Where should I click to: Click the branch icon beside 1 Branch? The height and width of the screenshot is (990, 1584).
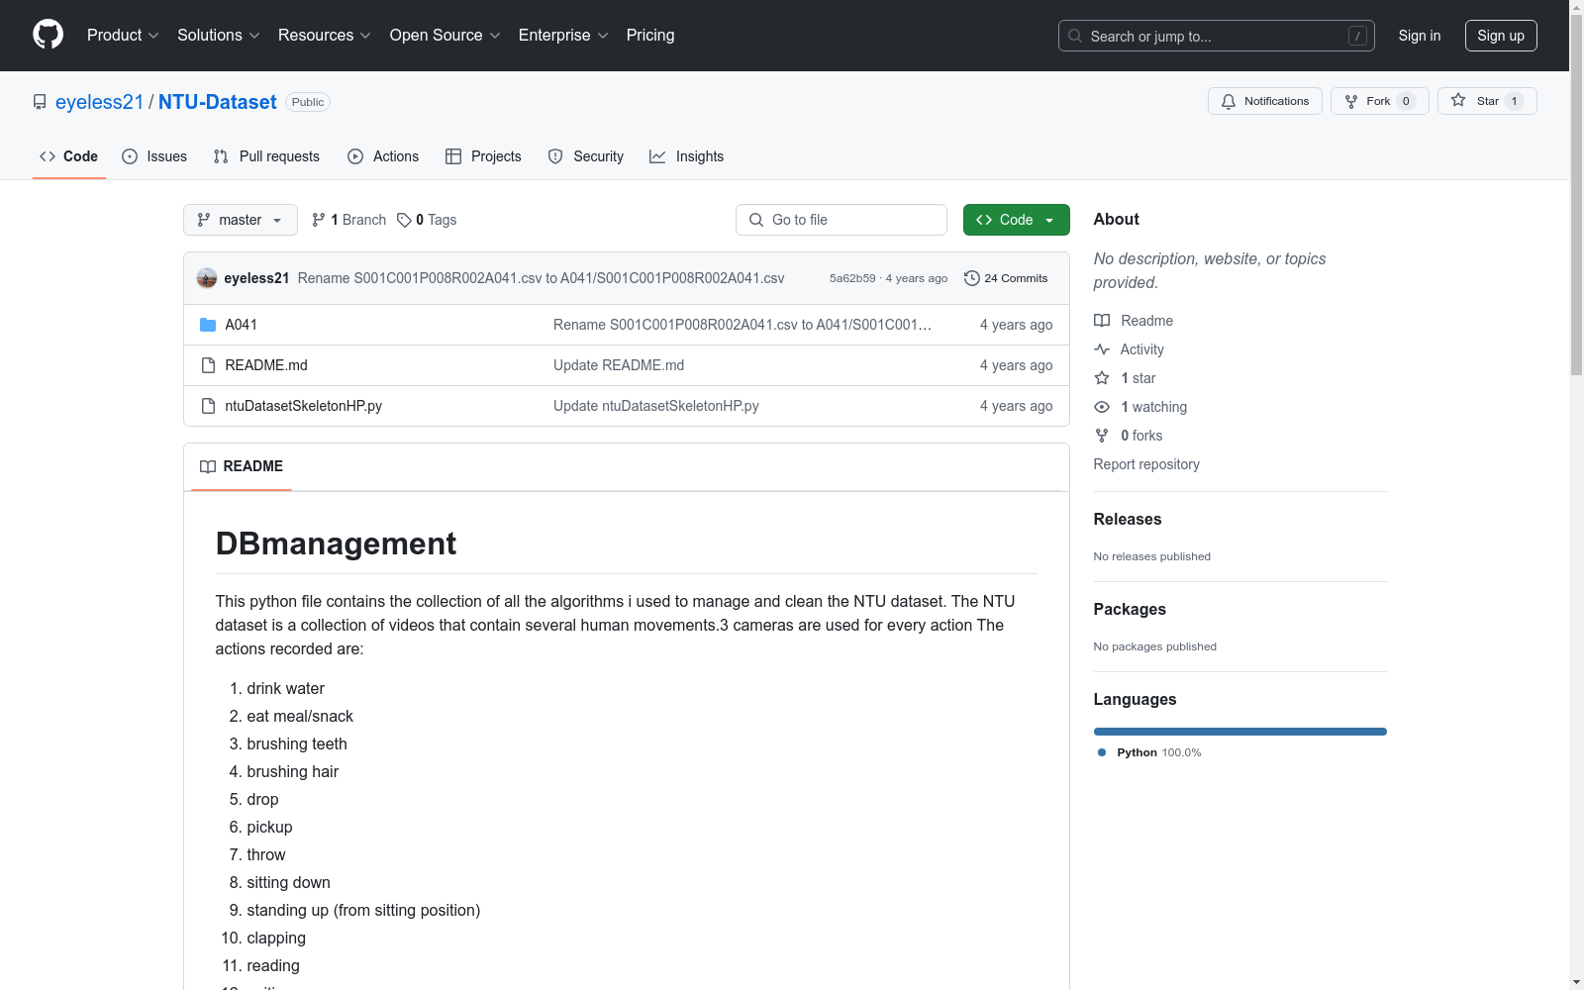[319, 220]
